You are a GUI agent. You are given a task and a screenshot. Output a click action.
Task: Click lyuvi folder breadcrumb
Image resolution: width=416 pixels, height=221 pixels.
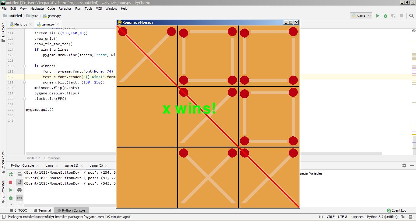tap(32, 16)
